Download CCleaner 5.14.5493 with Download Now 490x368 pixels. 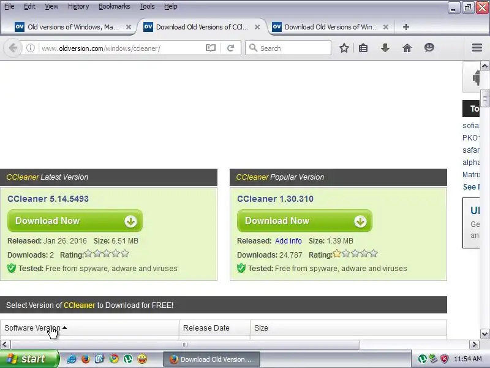(75, 221)
